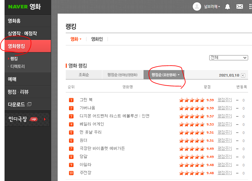Click the red arrow on 인디극장 banner
Viewport: 252px width, 181px height.
tap(45, 119)
